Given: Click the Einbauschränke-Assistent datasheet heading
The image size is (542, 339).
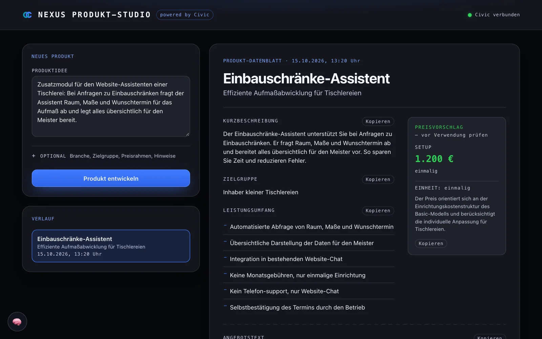Looking at the screenshot, I should tap(306, 79).
